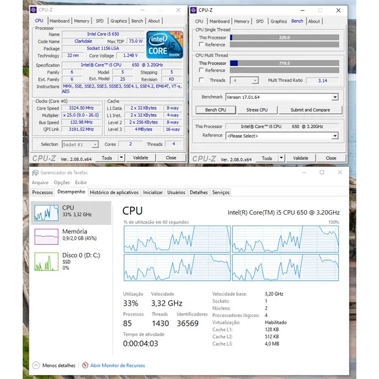Viewport: 379px width, 379px height.
Task: Click Close button in right CPU-Z window
Action: pos(331,158)
